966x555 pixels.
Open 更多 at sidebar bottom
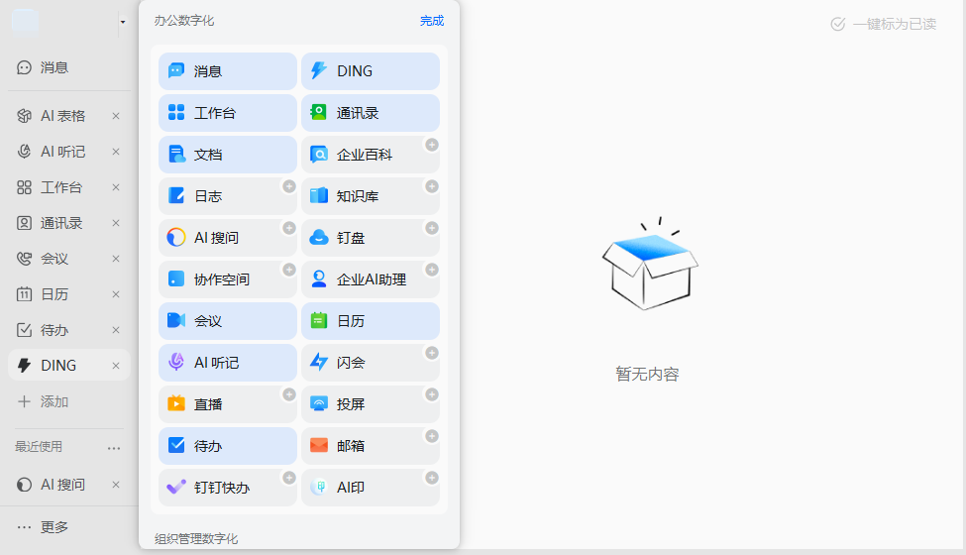point(44,527)
